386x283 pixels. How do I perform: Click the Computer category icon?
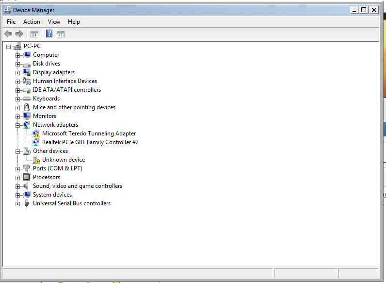[x=27, y=55]
